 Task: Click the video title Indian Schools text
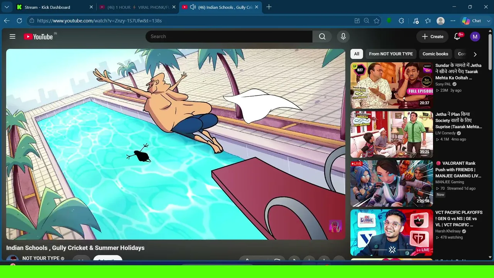tap(75, 248)
